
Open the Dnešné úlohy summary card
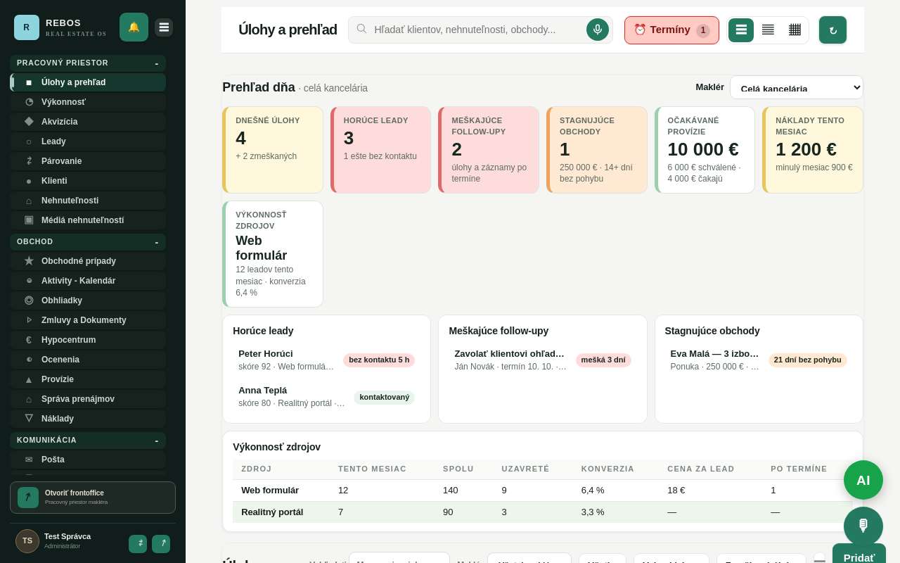pos(273,150)
